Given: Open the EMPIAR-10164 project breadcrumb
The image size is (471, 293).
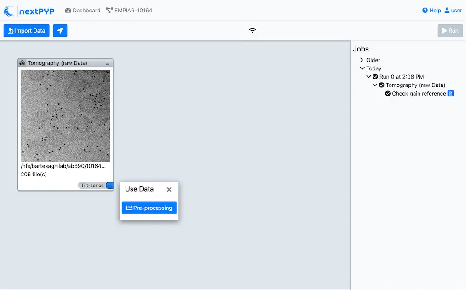Looking at the screenshot, I should coord(129,10).
